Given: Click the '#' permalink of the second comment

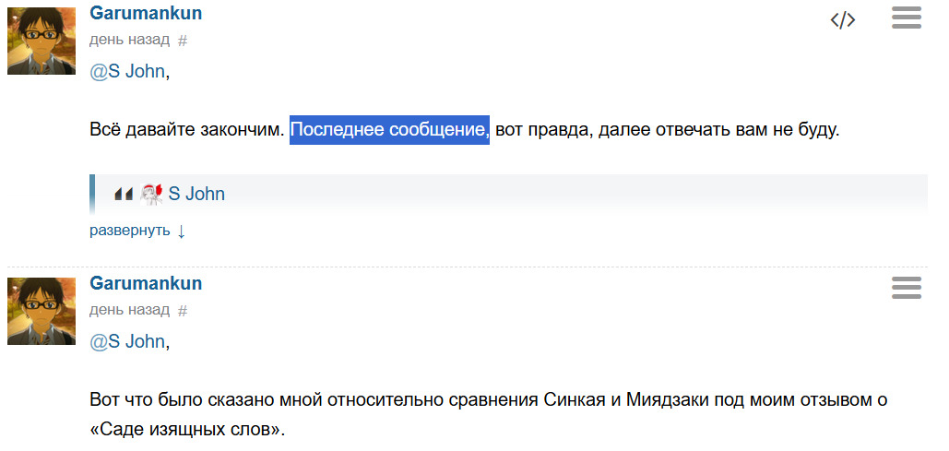Looking at the screenshot, I should [183, 311].
